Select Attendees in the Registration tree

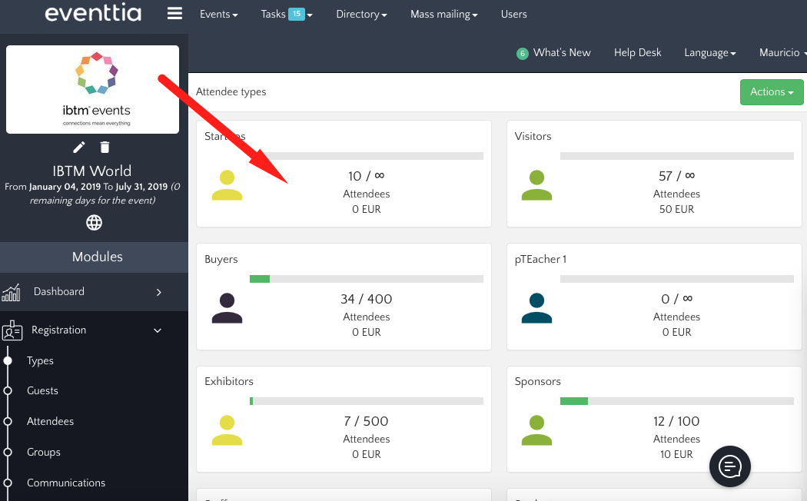click(x=51, y=422)
